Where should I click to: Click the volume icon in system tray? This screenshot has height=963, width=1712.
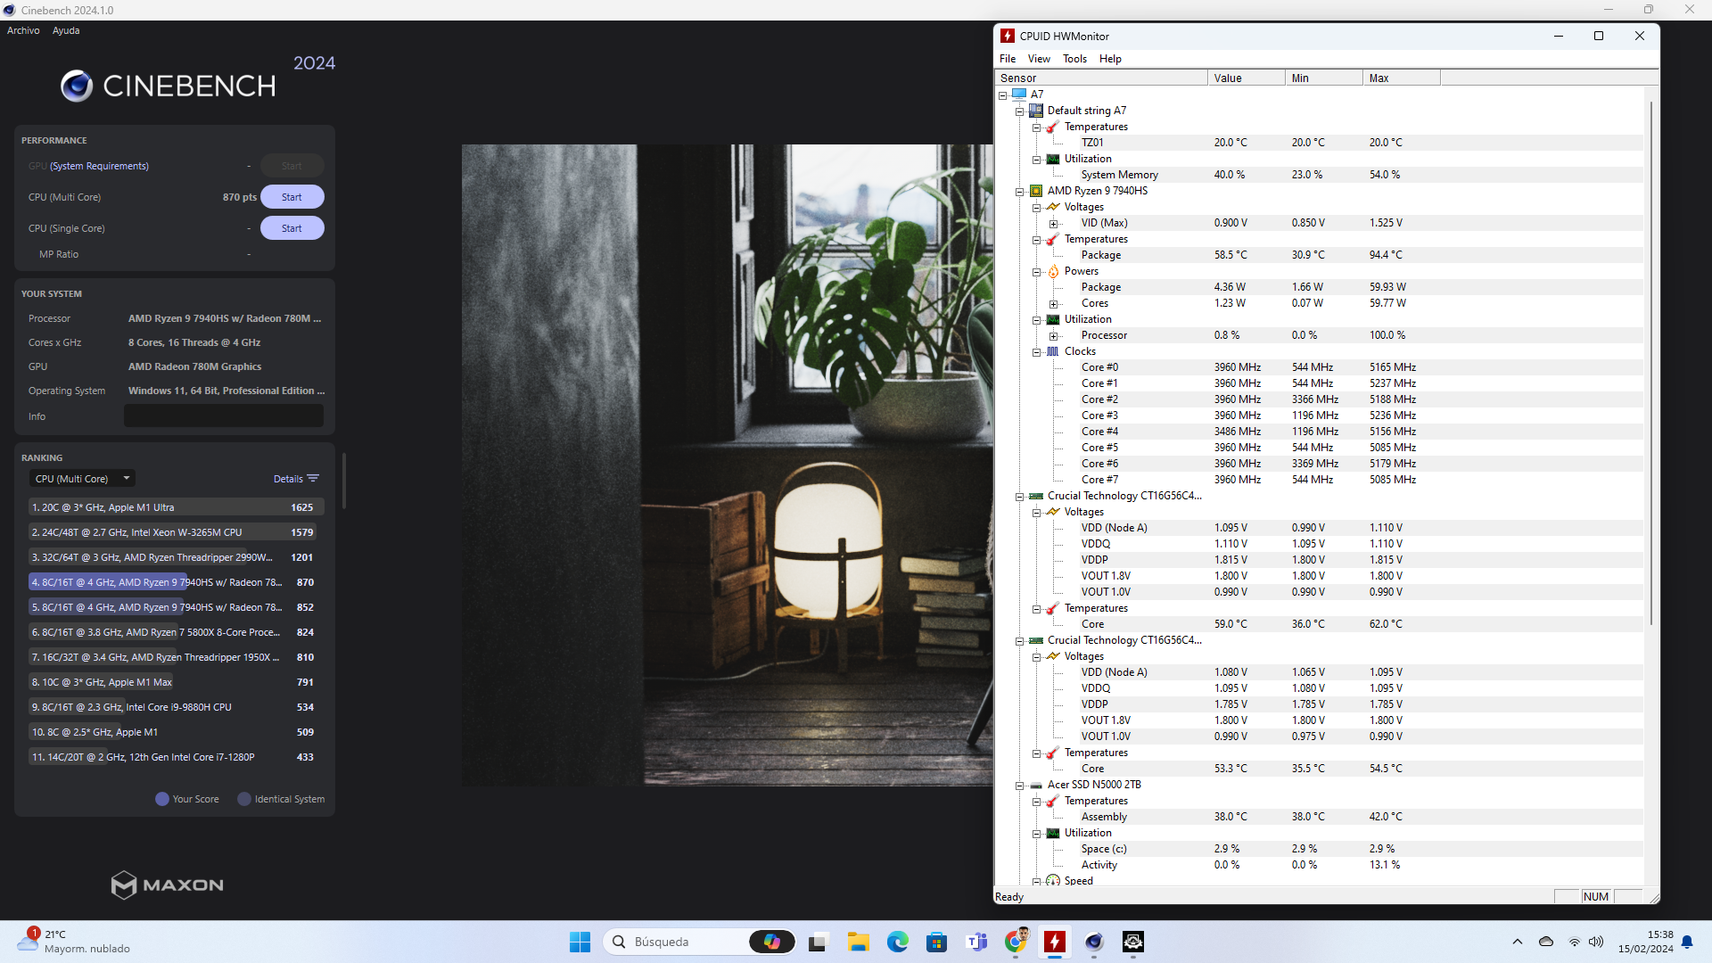[1596, 942]
